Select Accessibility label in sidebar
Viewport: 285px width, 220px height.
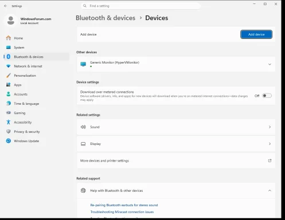click(23, 122)
